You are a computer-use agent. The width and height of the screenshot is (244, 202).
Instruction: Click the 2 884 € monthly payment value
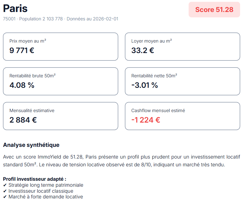click(x=23, y=120)
